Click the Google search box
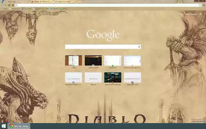 pyautogui.click(x=103, y=47)
